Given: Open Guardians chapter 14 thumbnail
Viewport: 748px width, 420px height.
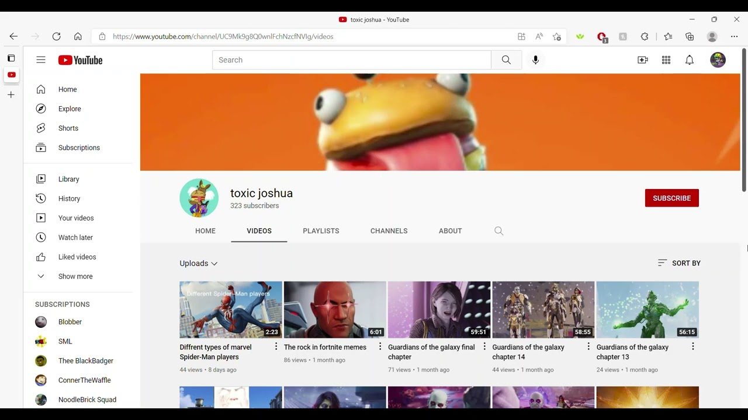Looking at the screenshot, I should point(543,310).
